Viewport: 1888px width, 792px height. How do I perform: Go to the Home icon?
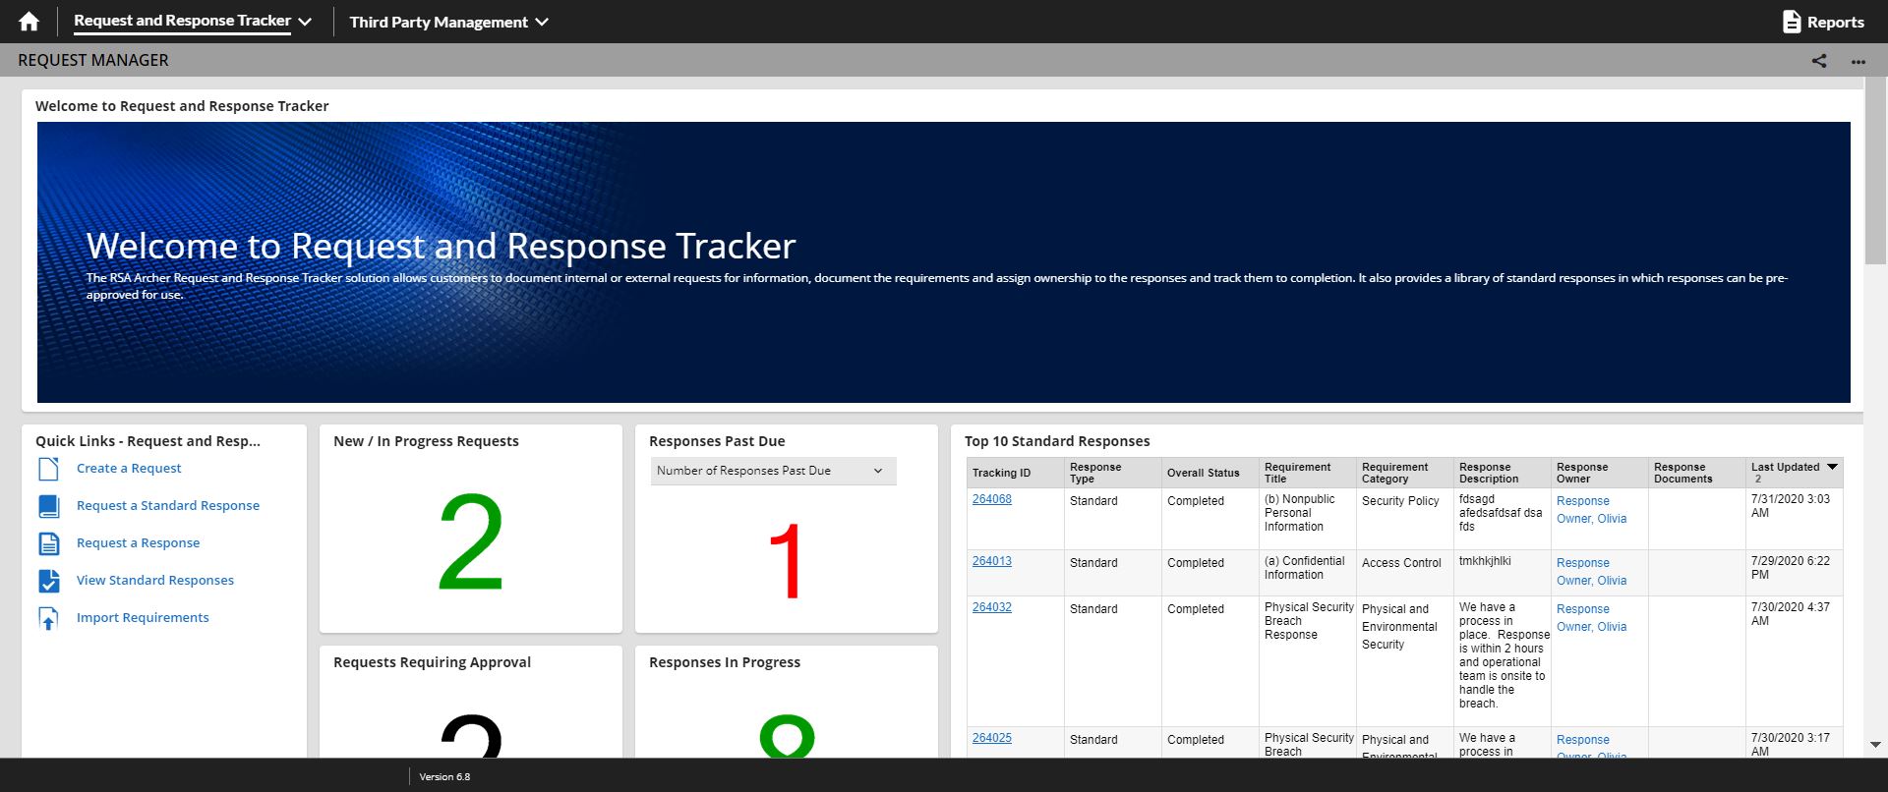[29, 22]
